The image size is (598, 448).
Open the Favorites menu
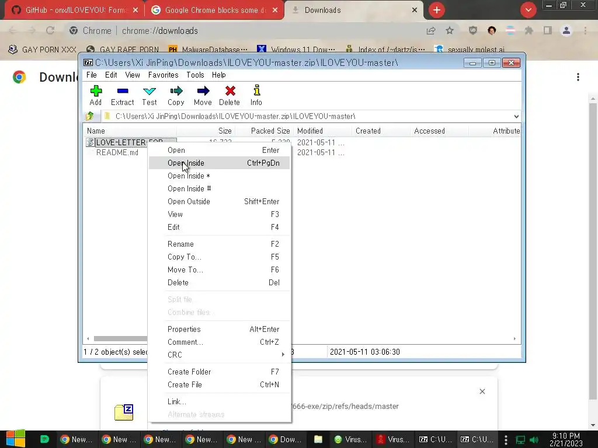(x=164, y=75)
